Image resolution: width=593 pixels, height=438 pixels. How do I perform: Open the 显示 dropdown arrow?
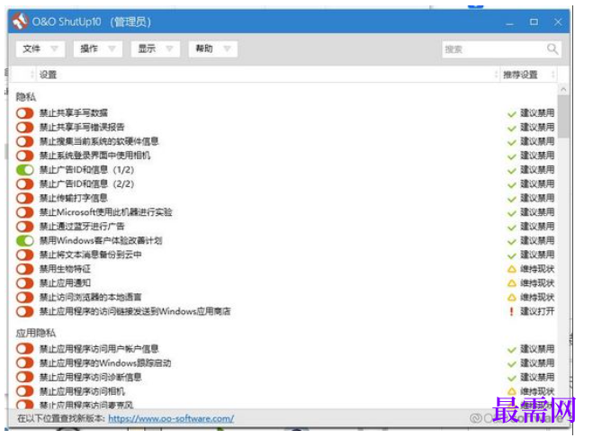tap(169, 49)
